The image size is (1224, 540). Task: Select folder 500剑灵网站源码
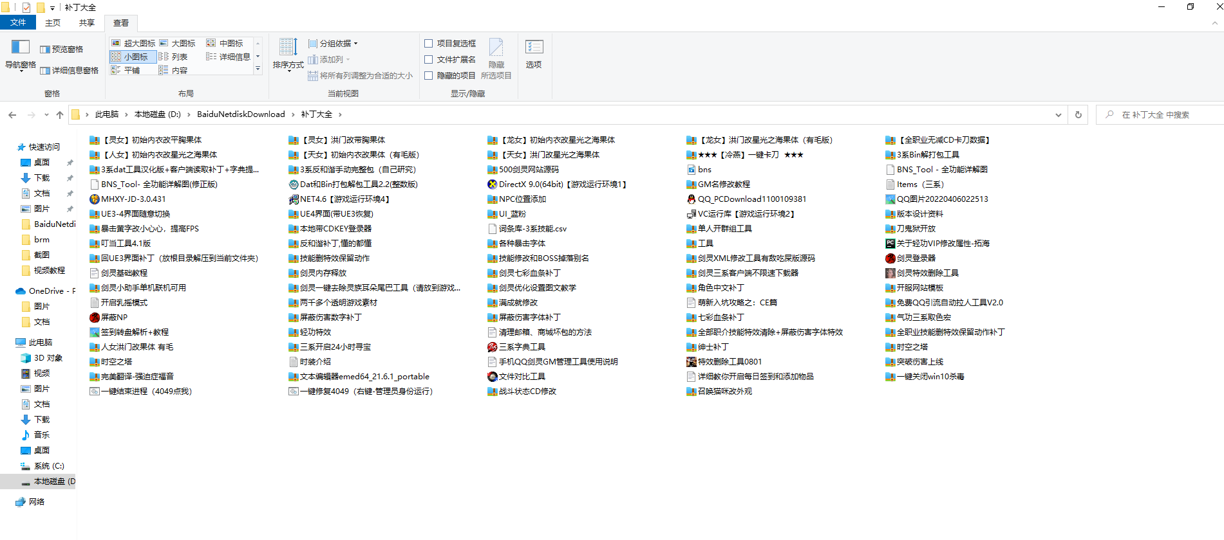[523, 170]
